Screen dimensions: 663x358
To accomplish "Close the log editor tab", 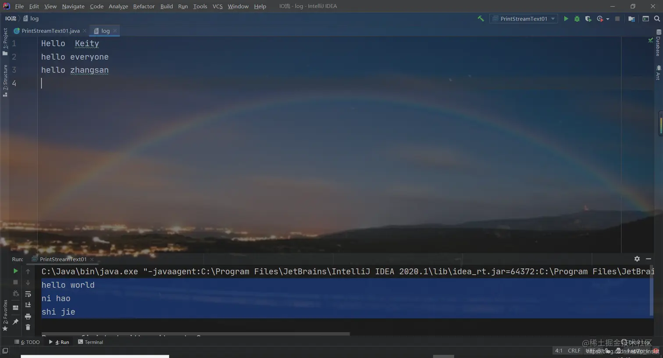I will click(x=115, y=31).
